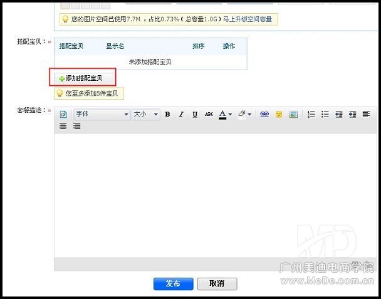
Task: Open font color dropdown arrow
Action: 230,114
